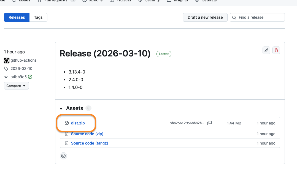Select the Releases tab
The image size is (297, 174).
tap(17, 17)
